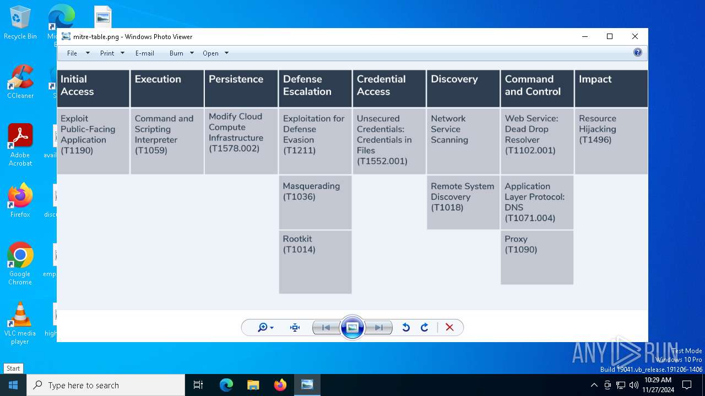The image size is (705, 396).
Task: Open the Print menu
Action: pyautogui.click(x=107, y=53)
